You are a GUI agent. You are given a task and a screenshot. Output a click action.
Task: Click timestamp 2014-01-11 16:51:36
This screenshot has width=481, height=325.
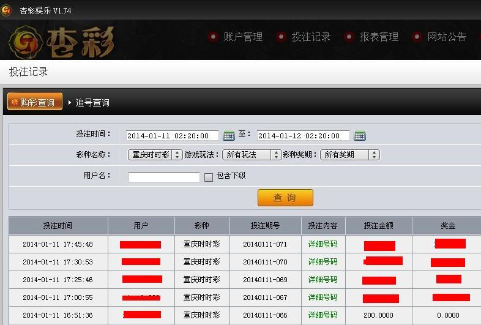pos(58,315)
